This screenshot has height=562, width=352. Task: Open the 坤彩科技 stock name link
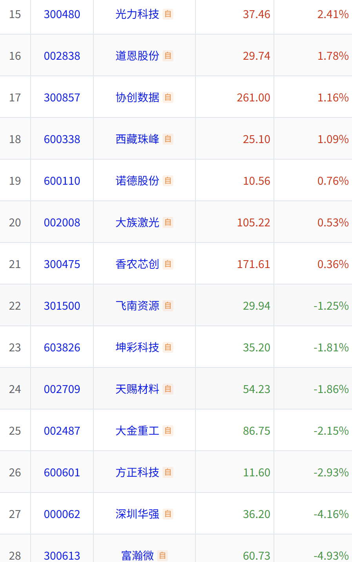coord(137,347)
